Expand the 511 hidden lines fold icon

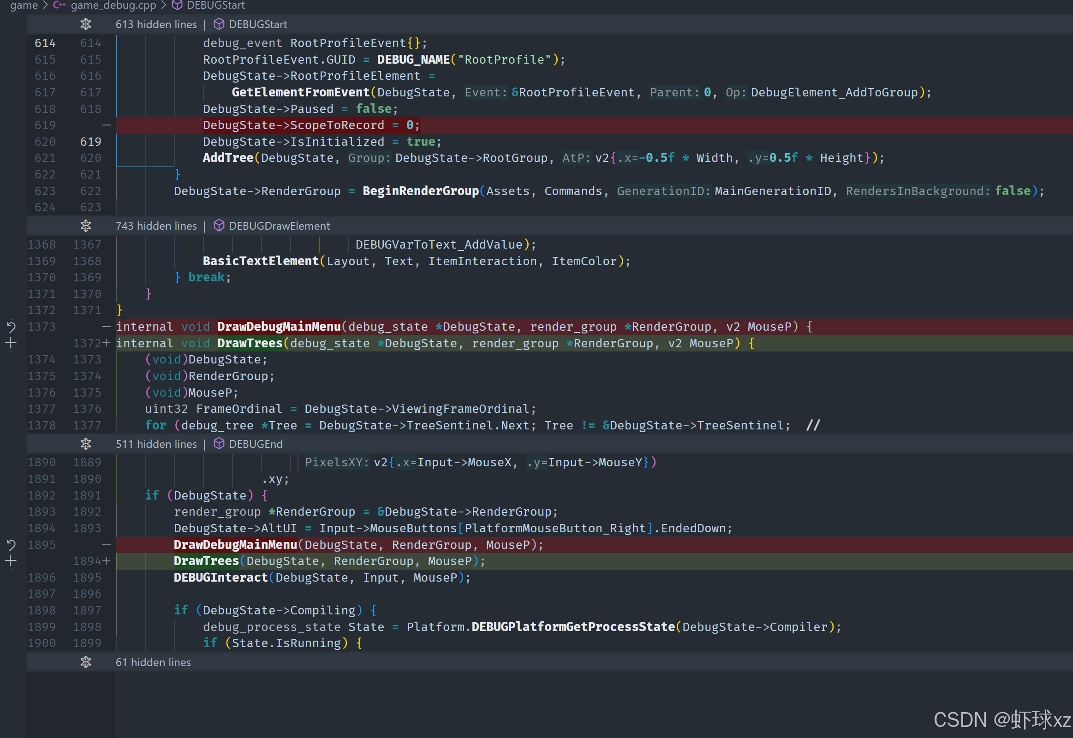click(85, 444)
